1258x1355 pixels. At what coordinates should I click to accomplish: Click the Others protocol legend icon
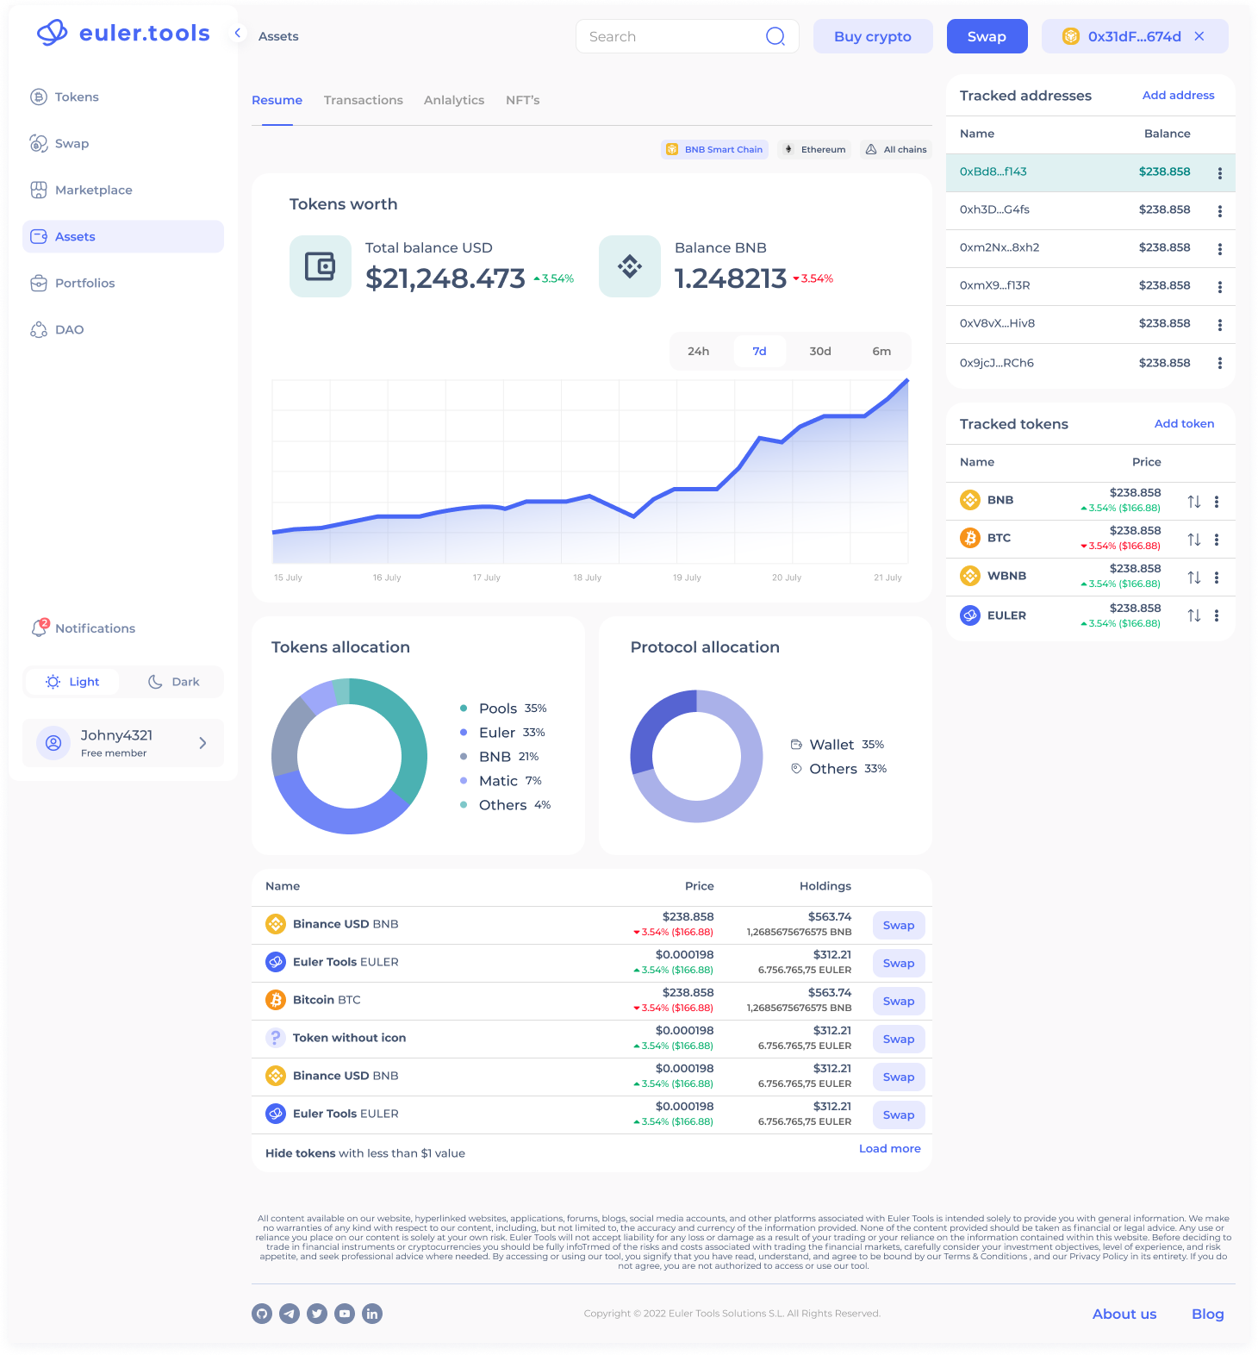pyautogui.click(x=796, y=768)
